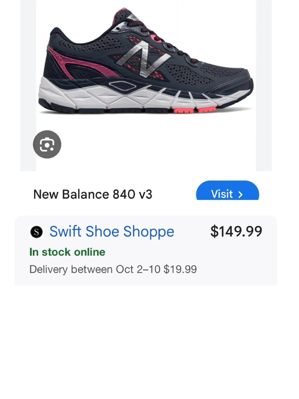Show previous image via left gray strip
Viewport: 299px width, 399px height.
tap(28, 83)
